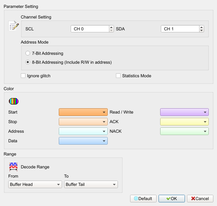Image resolution: width=217 pixels, height=206 pixels.
Task: Click the 'Decode Range' label
Action: click(x=35, y=167)
